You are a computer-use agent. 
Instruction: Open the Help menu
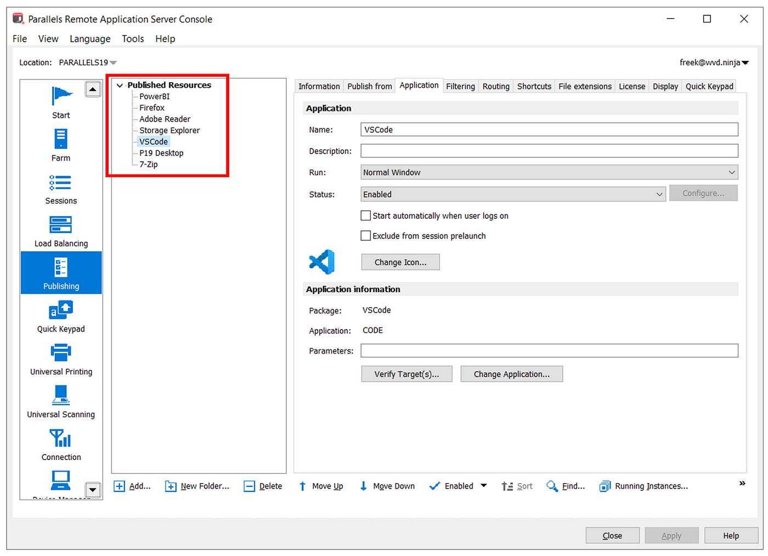pyautogui.click(x=165, y=39)
